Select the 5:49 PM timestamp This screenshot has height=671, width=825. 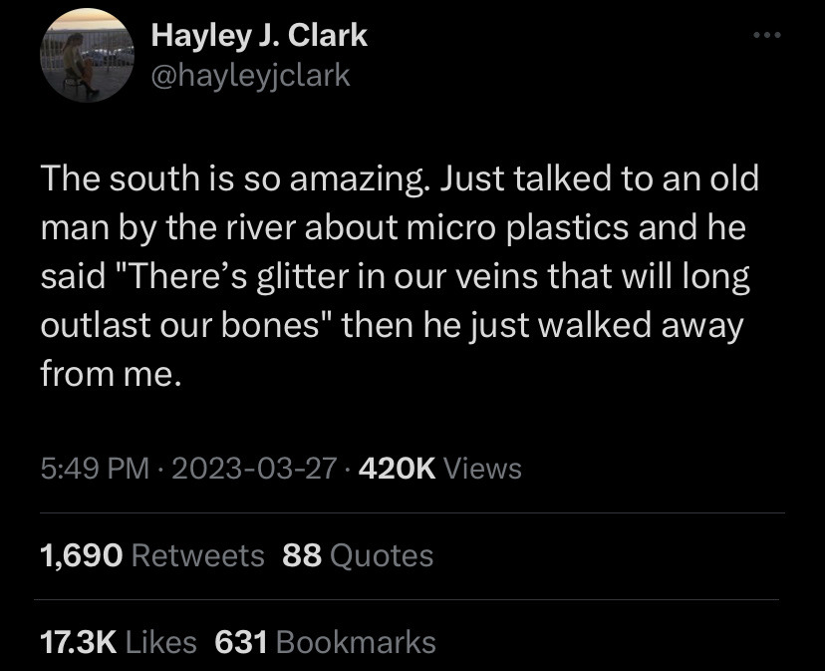95,468
